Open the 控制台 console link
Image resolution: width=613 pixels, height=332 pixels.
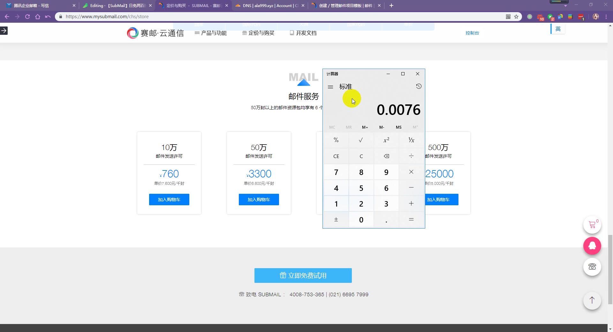472,33
